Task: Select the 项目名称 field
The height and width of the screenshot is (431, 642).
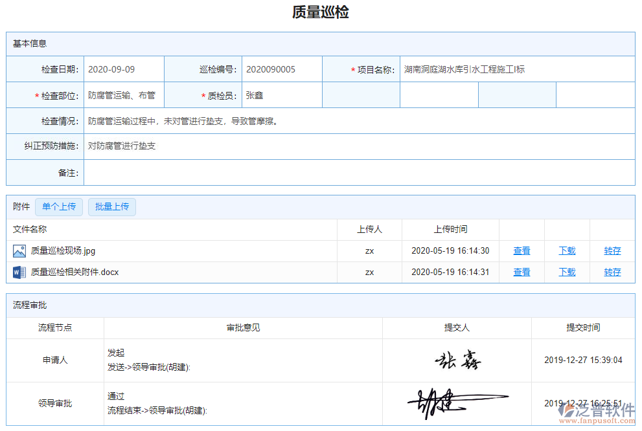Action: (518, 69)
